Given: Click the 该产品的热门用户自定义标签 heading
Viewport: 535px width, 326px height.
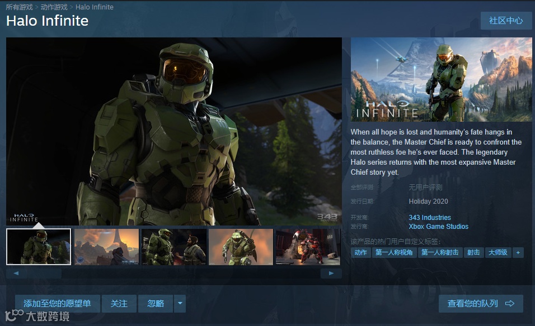Looking at the screenshot, I should 396,241.
